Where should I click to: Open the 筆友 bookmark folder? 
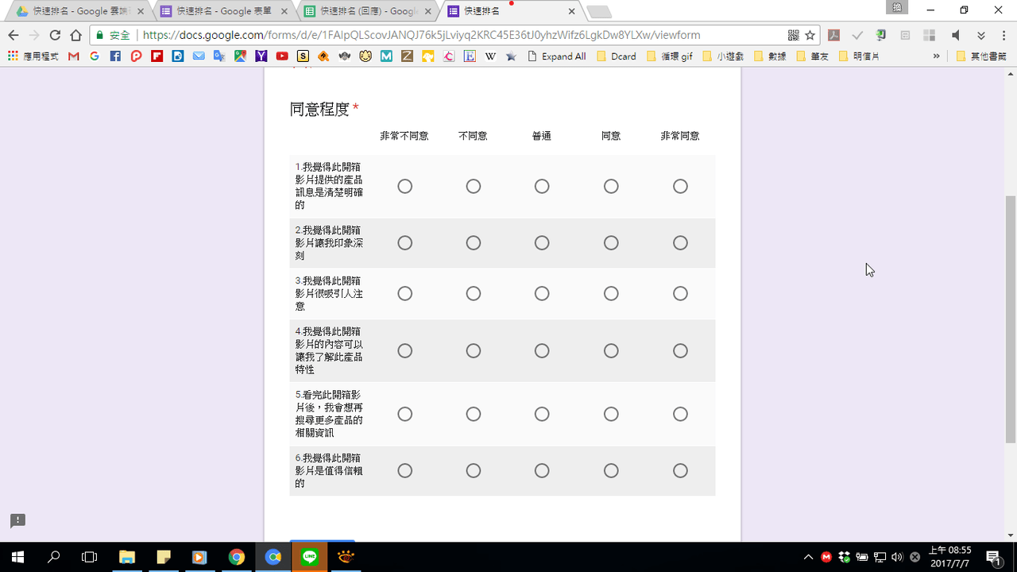[x=812, y=56]
